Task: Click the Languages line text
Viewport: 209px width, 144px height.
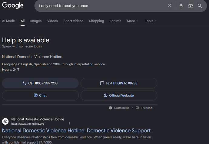Action: (53, 64)
